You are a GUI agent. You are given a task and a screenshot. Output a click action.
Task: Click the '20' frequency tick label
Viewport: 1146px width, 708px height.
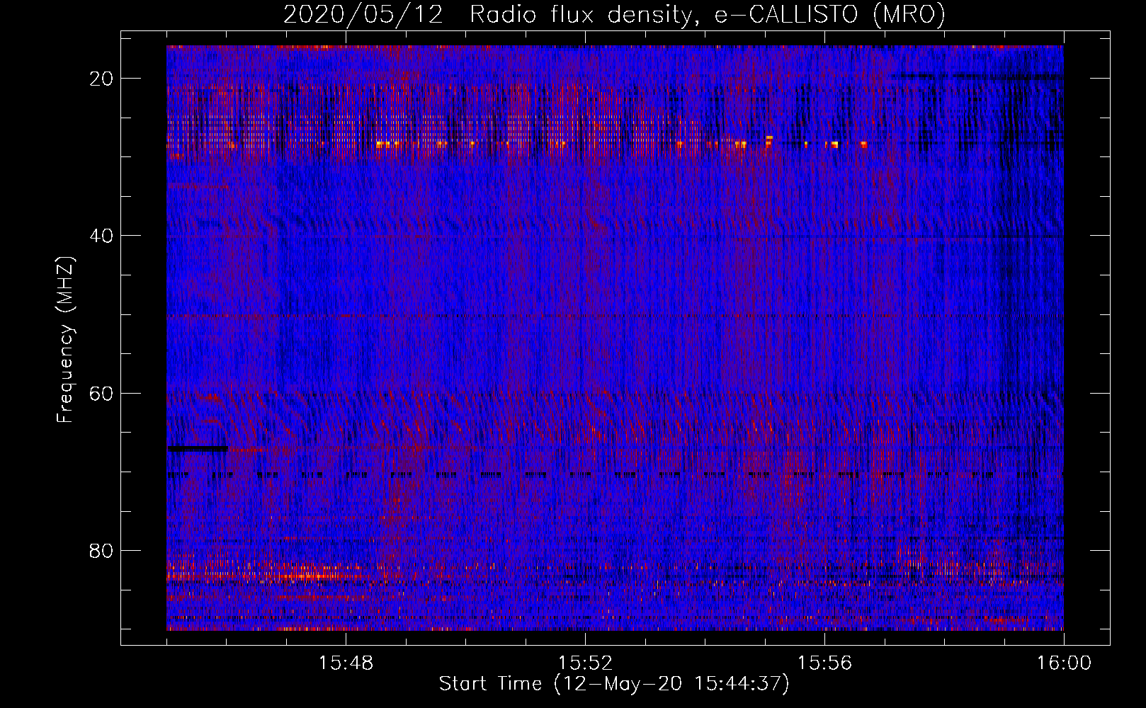tap(101, 79)
